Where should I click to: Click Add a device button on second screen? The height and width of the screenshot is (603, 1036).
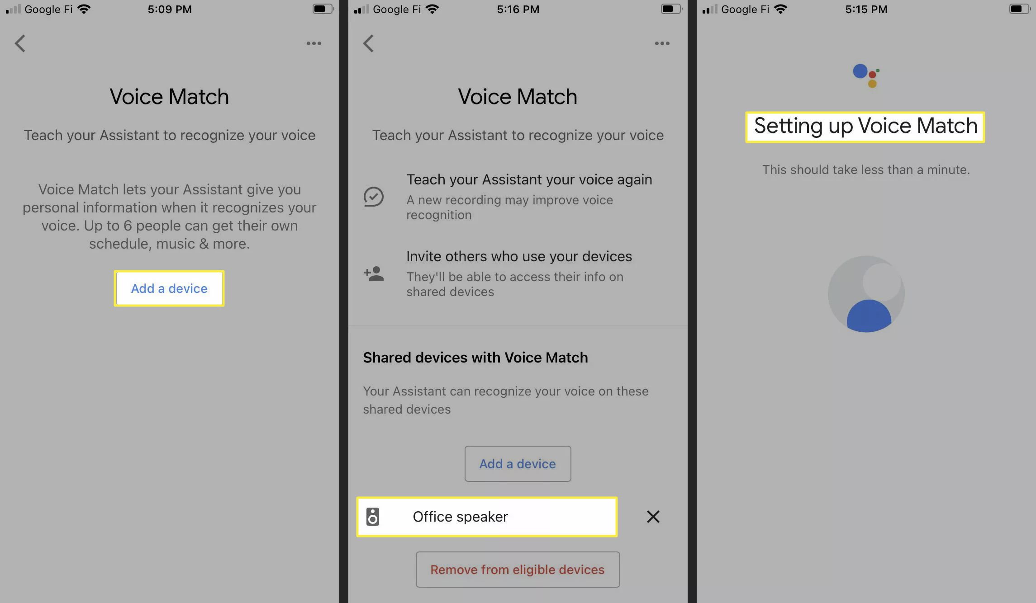pos(517,463)
